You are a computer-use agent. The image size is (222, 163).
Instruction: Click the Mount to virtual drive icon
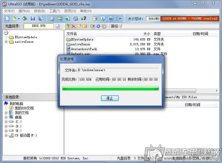point(76,19)
